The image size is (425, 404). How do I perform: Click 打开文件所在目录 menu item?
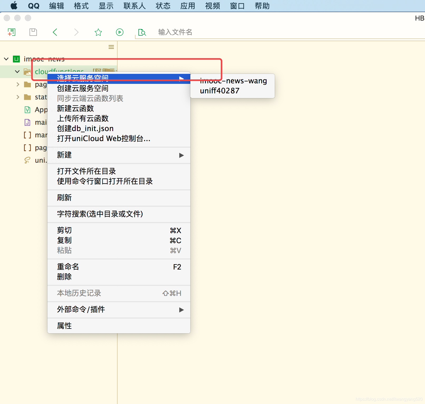coord(119,171)
